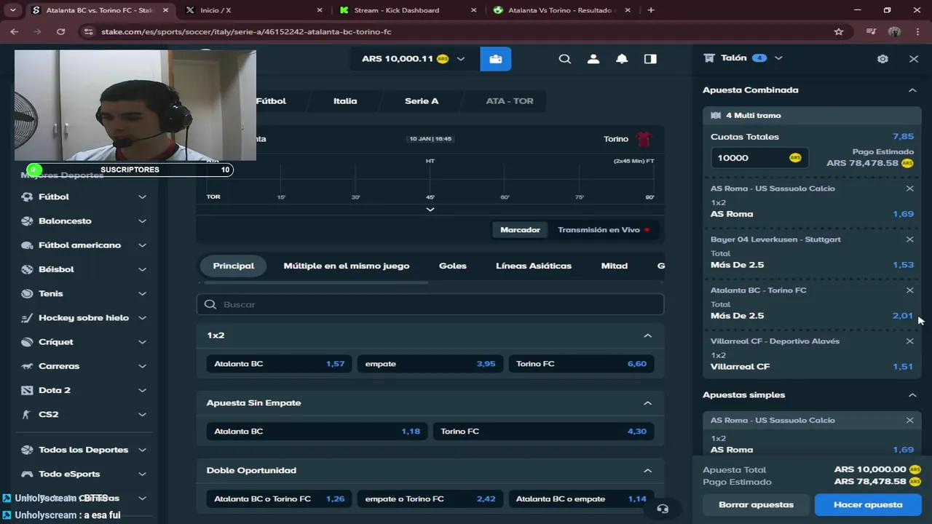
Task: Remove the Atalanta BC - Torino FC bet
Action: click(x=909, y=290)
